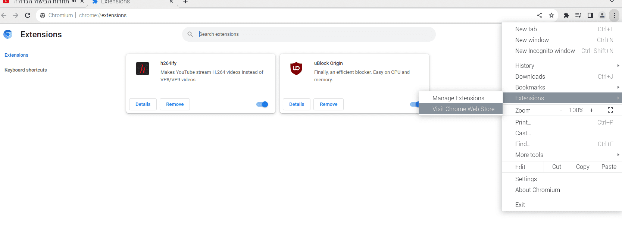622x230 pixels.
Task: Open Downloads from the menu
Action: pyautogui.click(x=562, y=76)
